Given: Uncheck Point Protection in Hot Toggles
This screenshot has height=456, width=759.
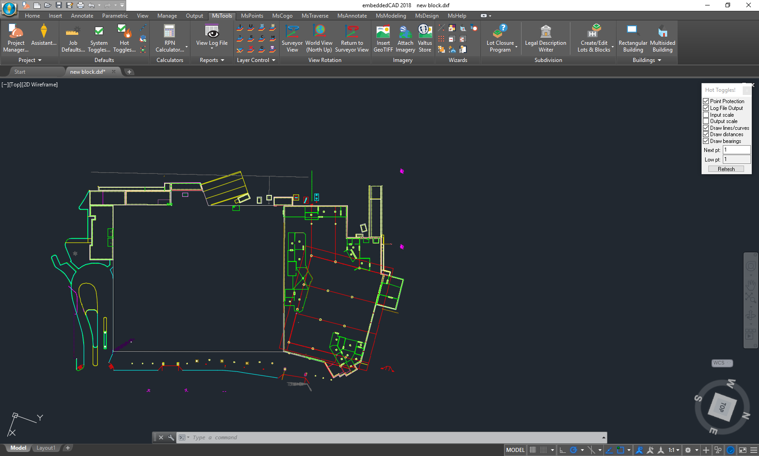Looking at the screenshot, I should click(x=706, y=101).
